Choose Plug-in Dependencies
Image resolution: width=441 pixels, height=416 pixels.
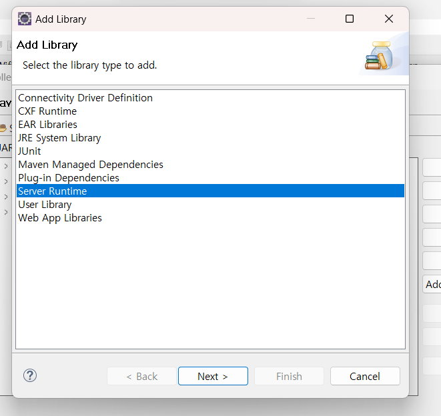point(210,178)
